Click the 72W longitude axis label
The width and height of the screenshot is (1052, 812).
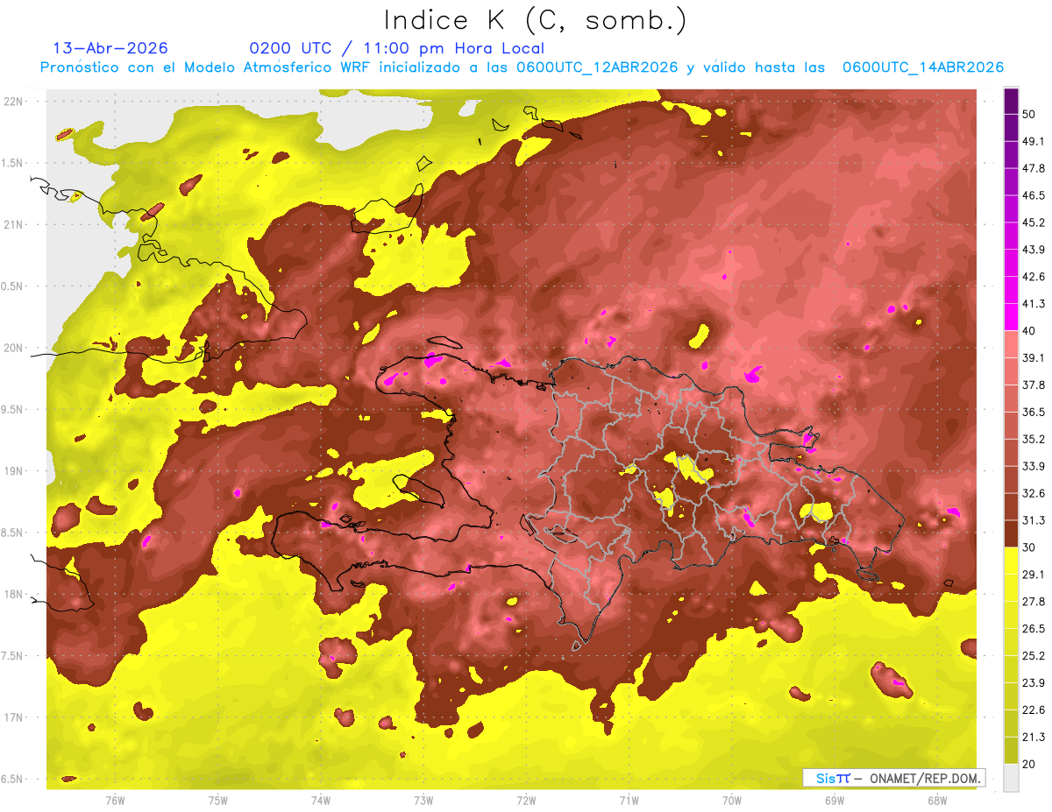coord(526,800)
